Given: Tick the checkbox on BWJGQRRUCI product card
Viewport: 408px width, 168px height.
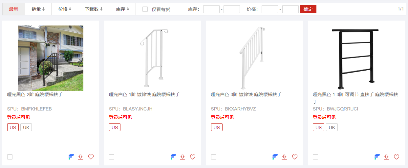Looking at the screenshot, I should [x=315, y=157].
